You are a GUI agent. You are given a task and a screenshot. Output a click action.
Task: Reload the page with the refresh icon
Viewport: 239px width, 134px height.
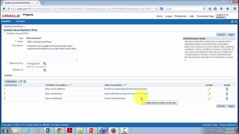point(156,9)
